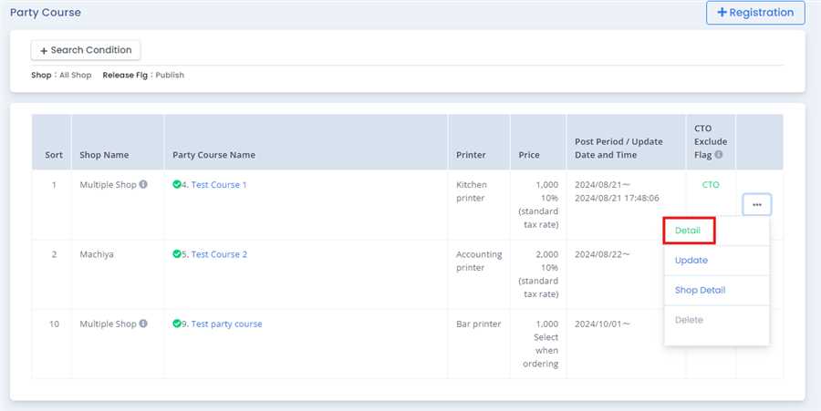Choose Update in the action menu

(691, 261)
